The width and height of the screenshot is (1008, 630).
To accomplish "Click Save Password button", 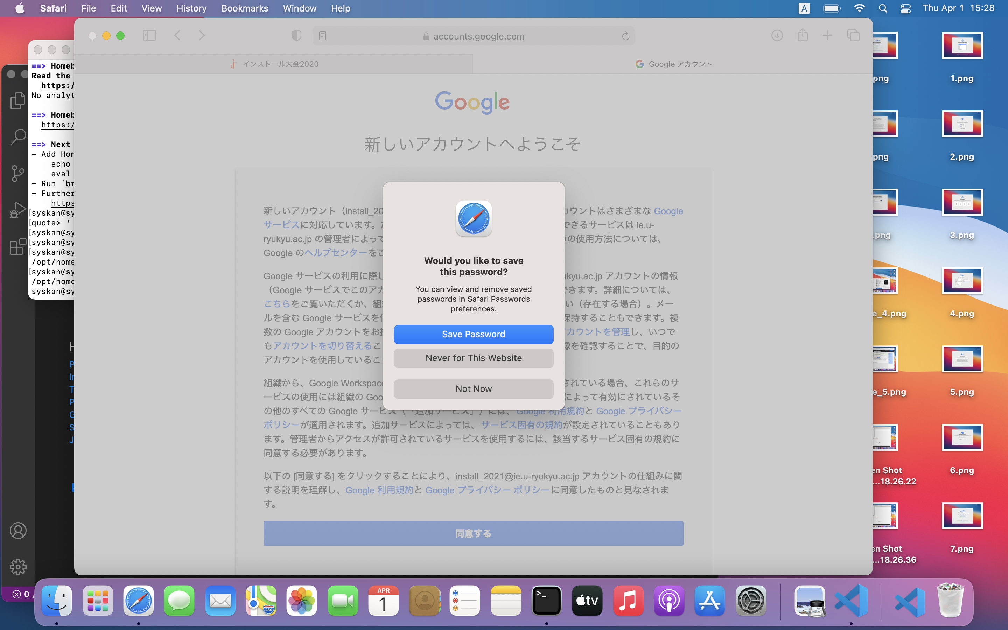I will [474, 334].
